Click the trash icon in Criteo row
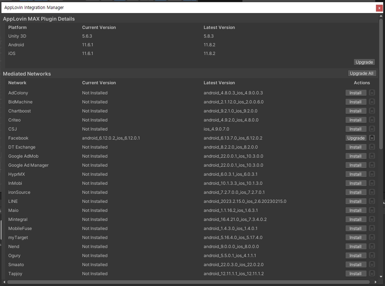Screen dimensions: 385x286 click(372, 120)
